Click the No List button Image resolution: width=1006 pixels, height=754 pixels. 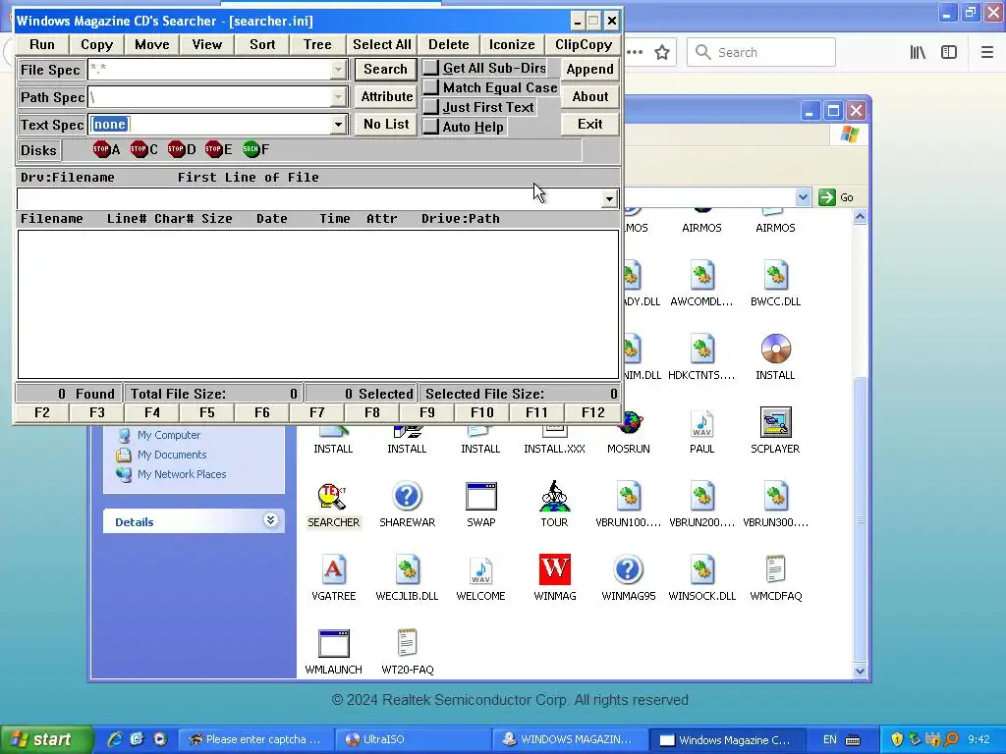point(386,125)
